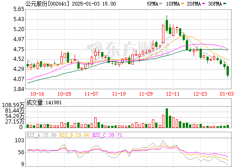This screenshot has height=167, width=238.
Task: Click the last green candlestick on 01-03
Action: point(227,71)
